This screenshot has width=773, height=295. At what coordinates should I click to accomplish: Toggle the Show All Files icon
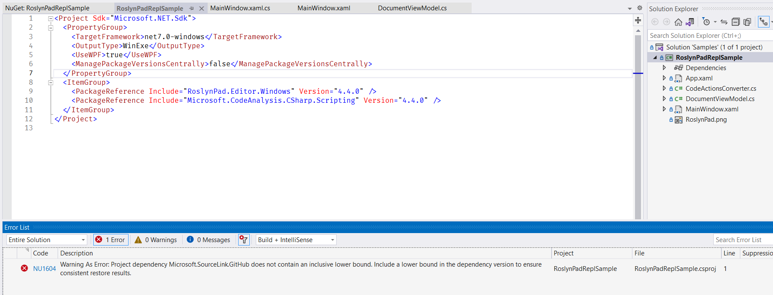pyautogui.click(x=747, y=22)
